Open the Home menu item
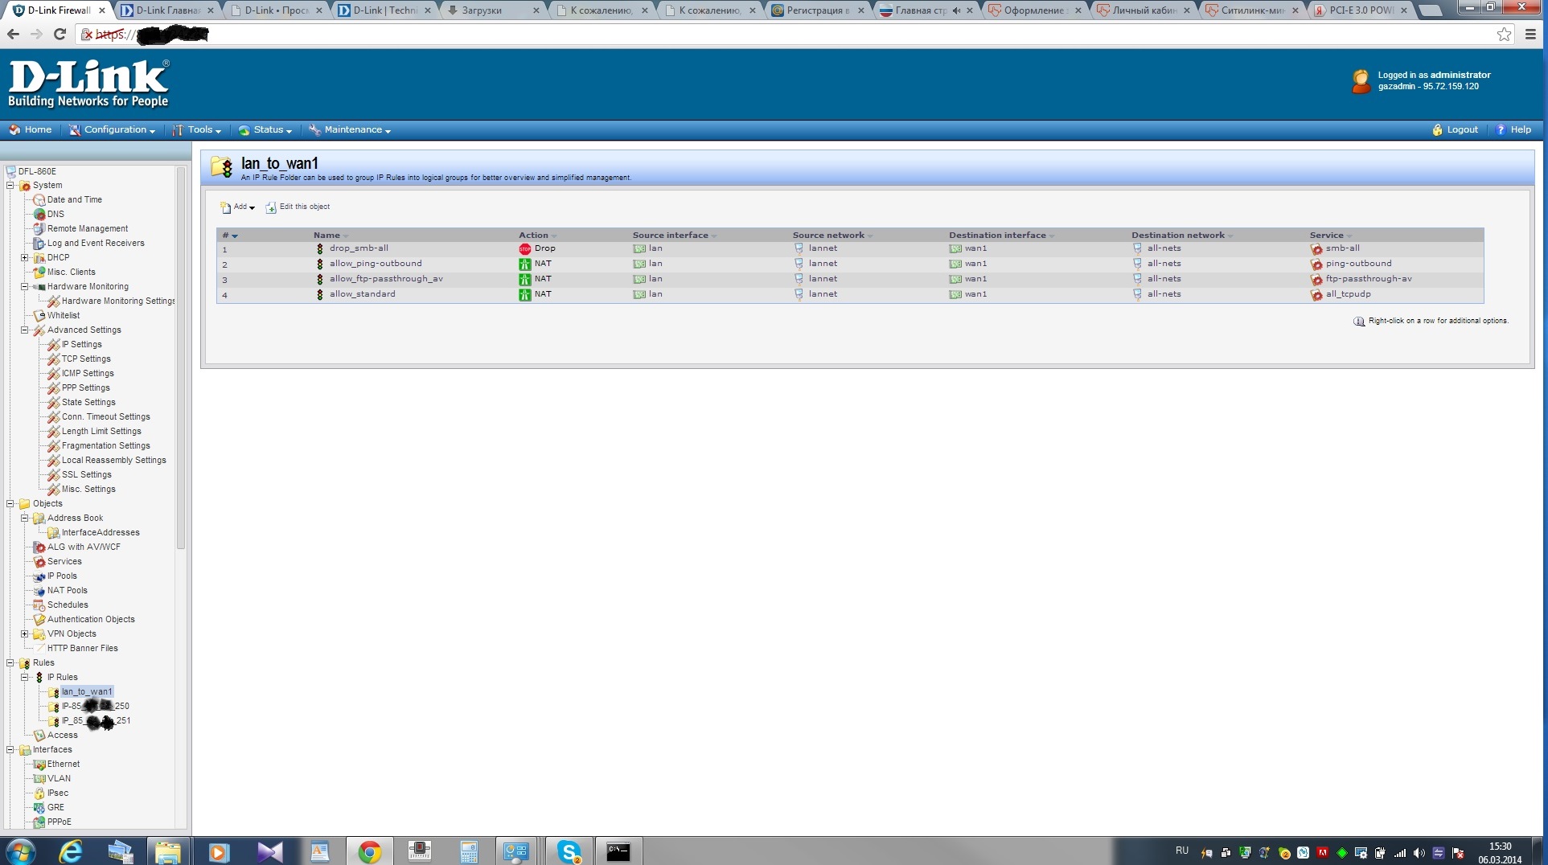The width and height of the screenshot is (1548, 865). (x=30, y=129)
